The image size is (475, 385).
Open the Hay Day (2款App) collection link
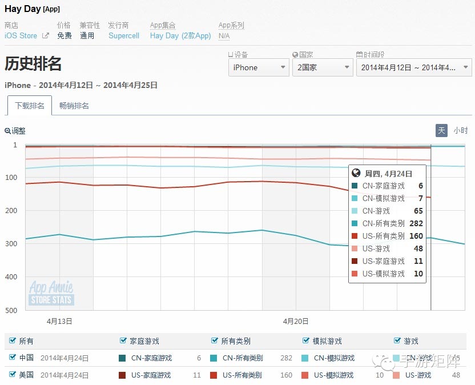(180, 36)
